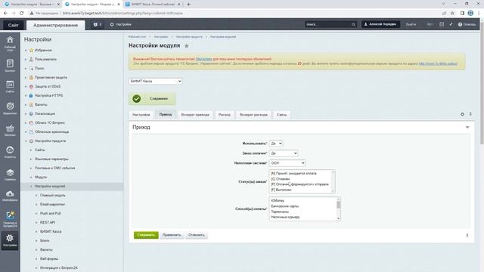The height and width of the screenshot is (272, 484).
Task: Click the search magnifier icon in top bar
Action: pyautogui.click(x=353, y=24)
